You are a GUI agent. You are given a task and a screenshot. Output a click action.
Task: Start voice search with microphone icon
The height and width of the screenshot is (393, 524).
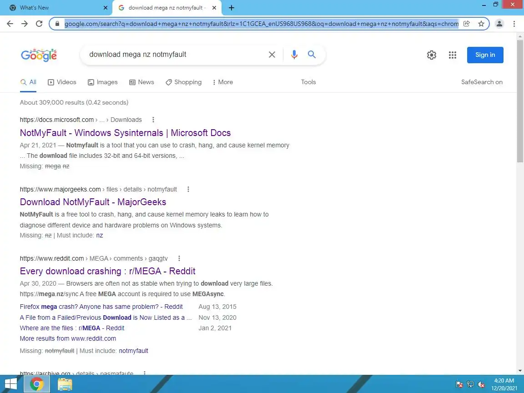(294, 55)
